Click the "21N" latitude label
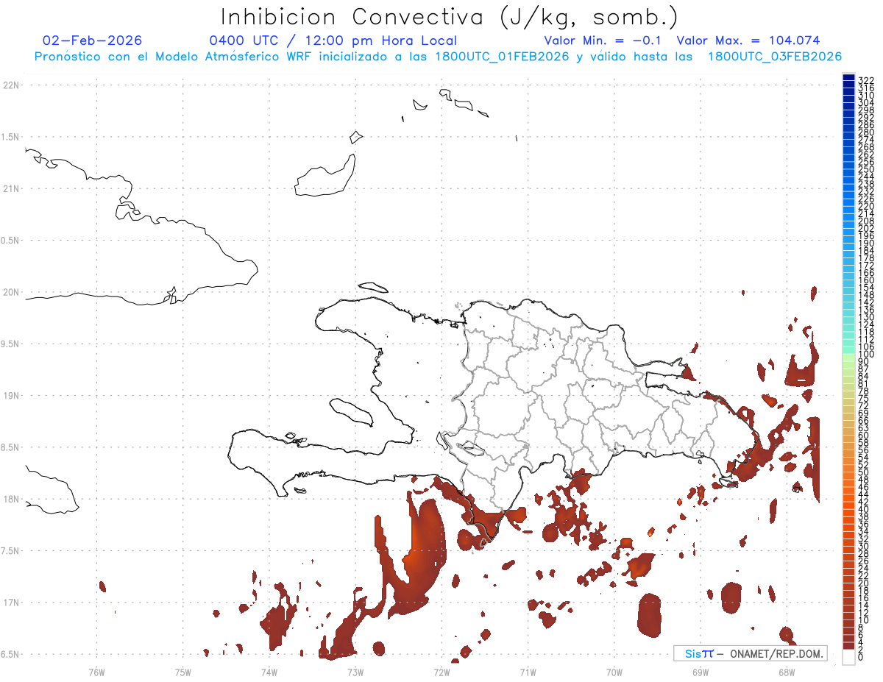The width and height of the screenshot is (883, 682). click(11, 188)
